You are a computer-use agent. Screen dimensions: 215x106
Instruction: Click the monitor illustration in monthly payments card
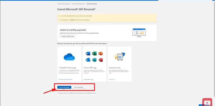139,33
